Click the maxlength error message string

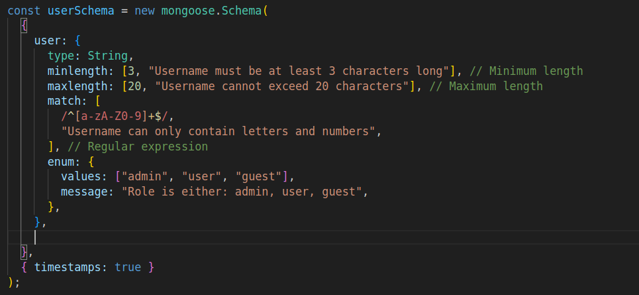click(x=279, y=86)
